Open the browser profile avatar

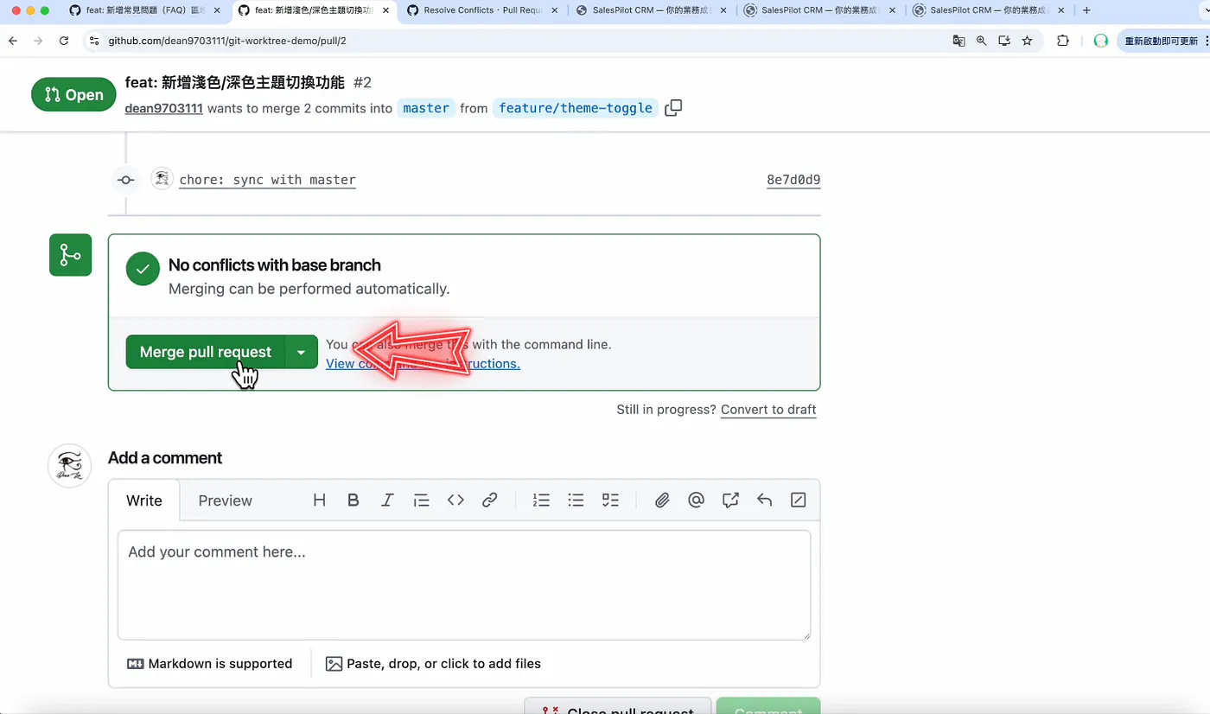(x=1100, y=41)
